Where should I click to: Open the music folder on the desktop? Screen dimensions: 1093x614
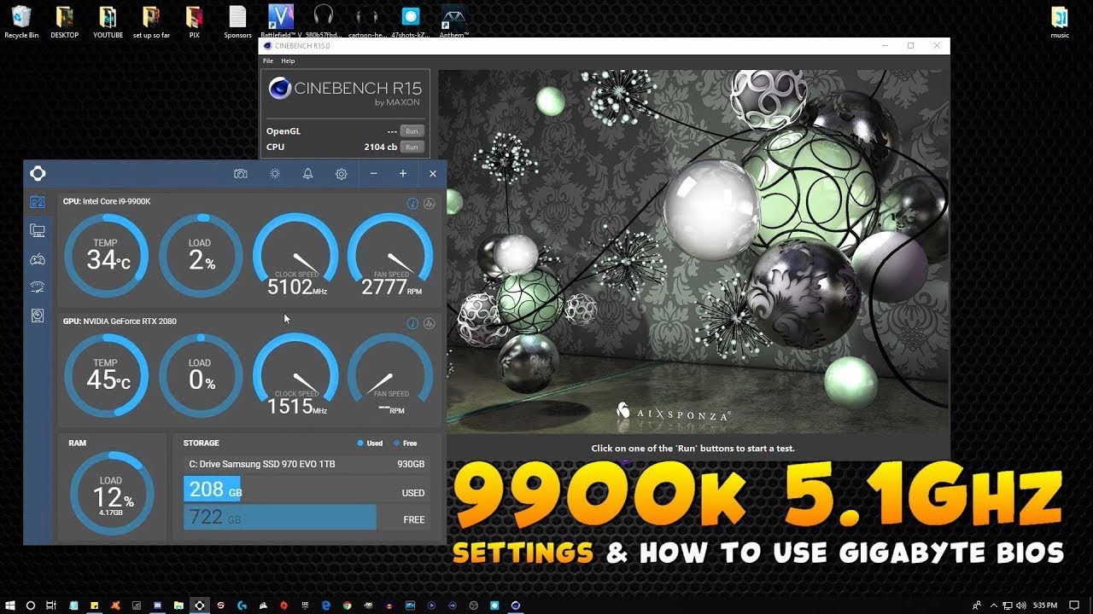point(1060,23)
